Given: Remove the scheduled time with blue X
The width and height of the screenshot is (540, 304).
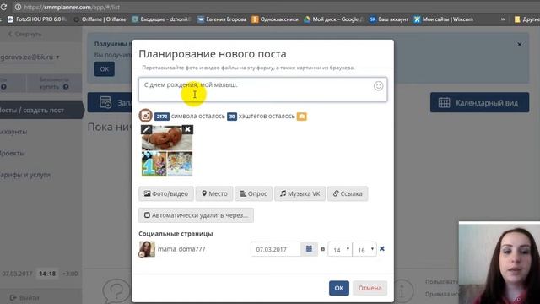Looking at the screenshot, I should 382,249.
